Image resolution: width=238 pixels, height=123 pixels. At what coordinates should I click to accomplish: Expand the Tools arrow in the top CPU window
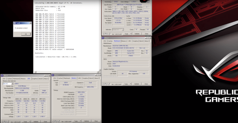coord(131,34)
